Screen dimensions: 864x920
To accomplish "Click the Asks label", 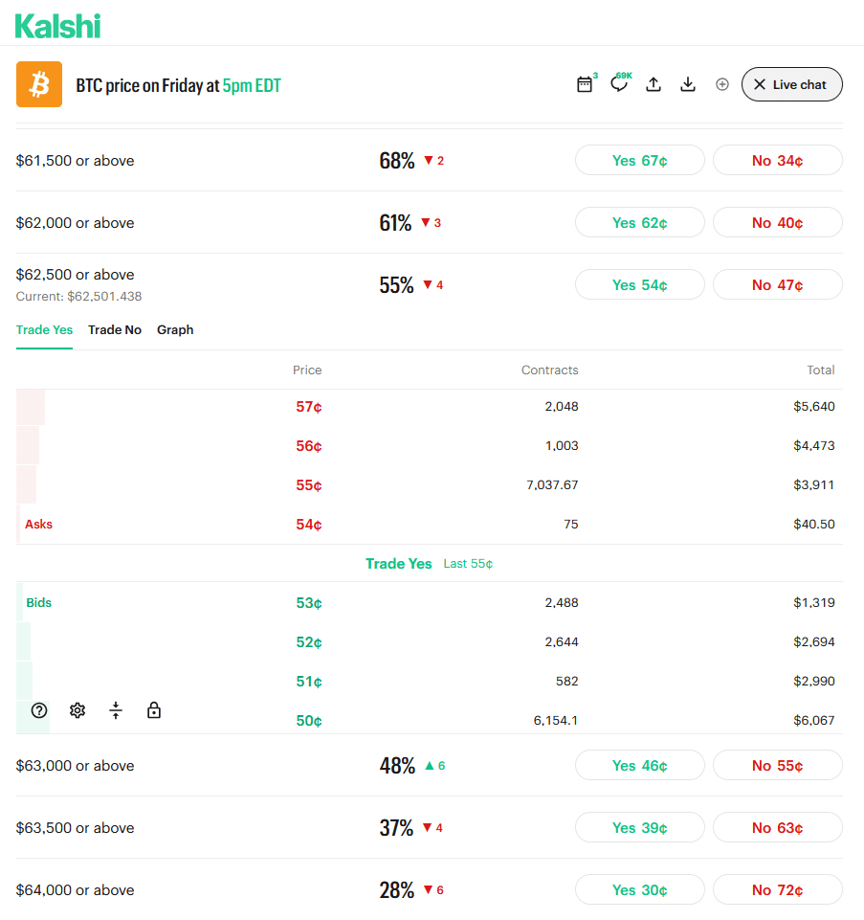I will 38,524.
